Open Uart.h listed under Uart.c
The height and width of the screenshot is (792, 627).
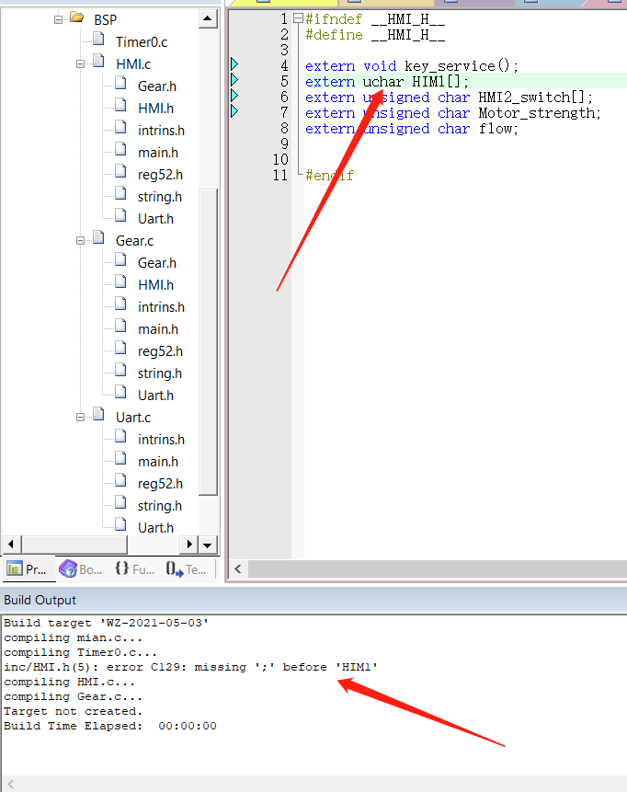coord(155,528)
